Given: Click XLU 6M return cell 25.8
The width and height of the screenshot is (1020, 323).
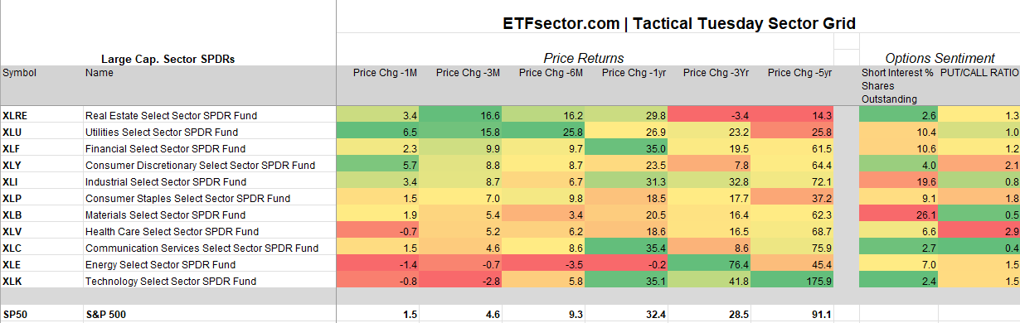Looking at the screenshot, I should tap(543, 132).
